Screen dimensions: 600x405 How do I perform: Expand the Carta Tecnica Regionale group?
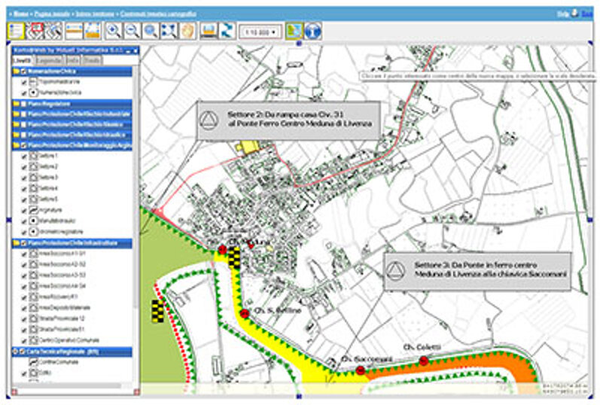tap(16, 352)
